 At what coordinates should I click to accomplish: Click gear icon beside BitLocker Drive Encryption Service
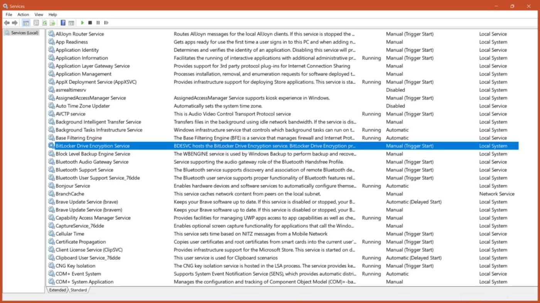click(51, 146)
